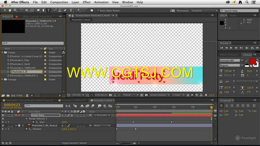This screenshot has width=260, height=146.
Task: Click Toggle Switches / Modes button
Action: coord(74,143)
